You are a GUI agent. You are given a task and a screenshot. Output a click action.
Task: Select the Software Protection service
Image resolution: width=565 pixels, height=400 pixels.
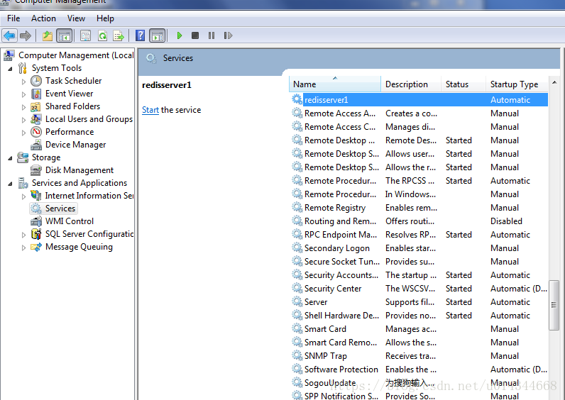point(419,370)
